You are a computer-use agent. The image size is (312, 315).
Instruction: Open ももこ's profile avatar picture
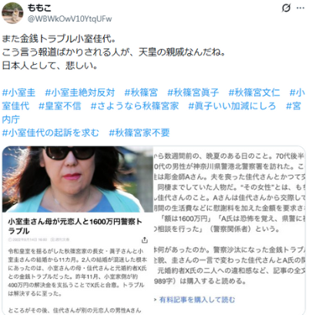tap(12, 13)
